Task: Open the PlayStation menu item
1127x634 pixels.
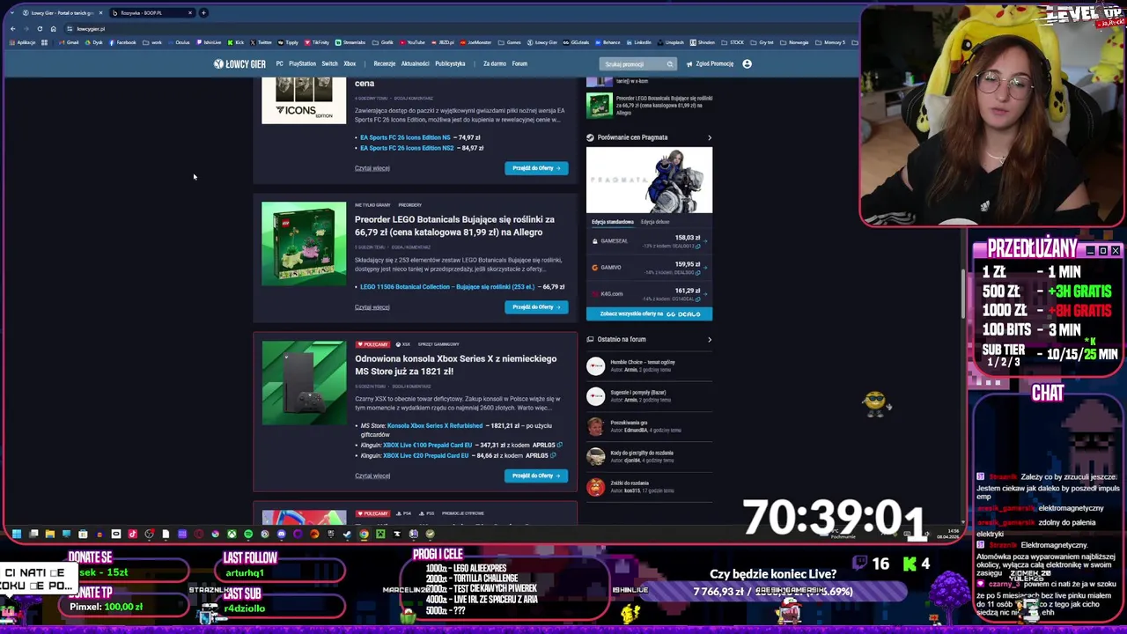Action: (x=302, y=63)
